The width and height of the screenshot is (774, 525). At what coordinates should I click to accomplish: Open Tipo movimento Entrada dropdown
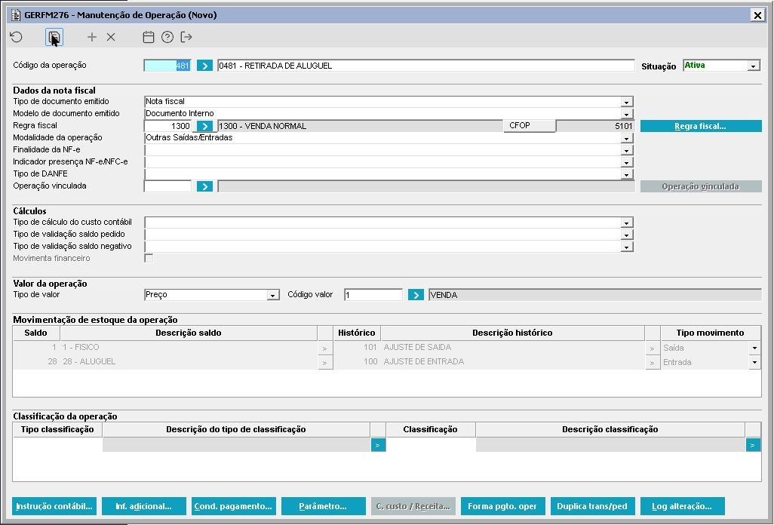click(754, 363)
